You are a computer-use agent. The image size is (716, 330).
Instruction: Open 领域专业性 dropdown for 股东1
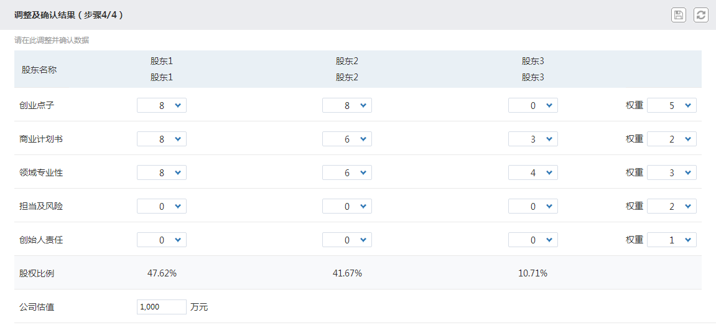(x=162, y=172)
